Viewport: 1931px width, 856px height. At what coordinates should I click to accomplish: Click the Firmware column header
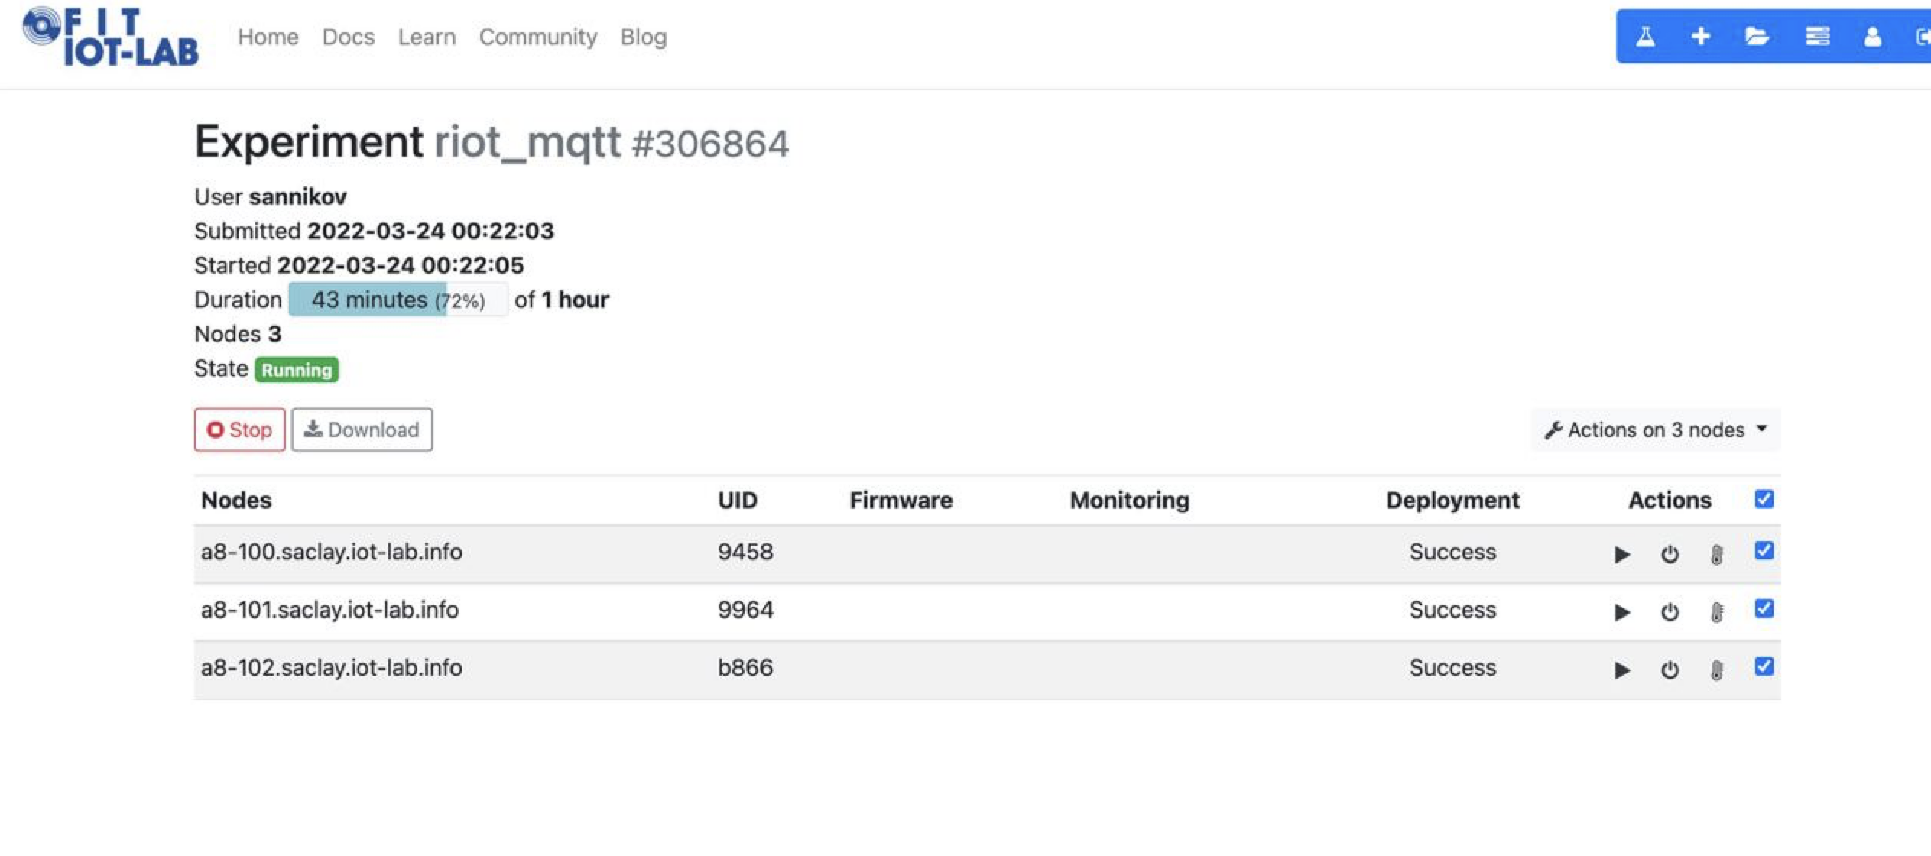(901, 500)
